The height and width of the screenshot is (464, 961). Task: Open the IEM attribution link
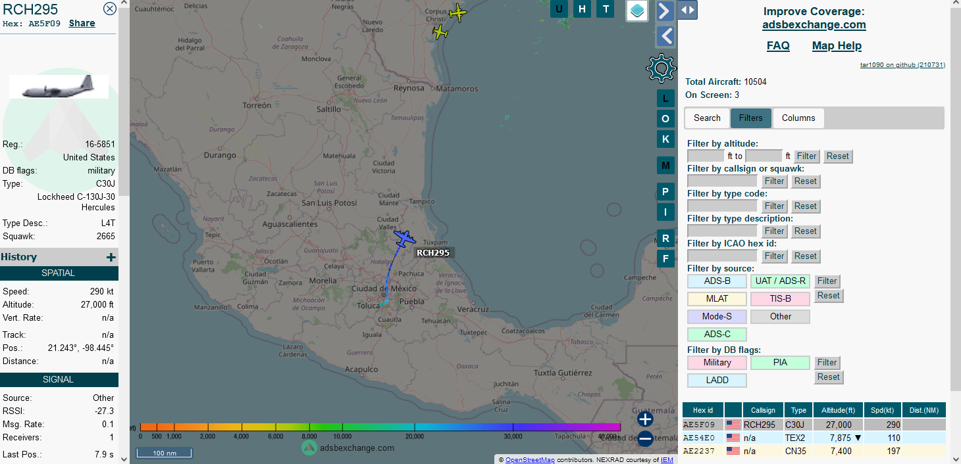(667, 460)
